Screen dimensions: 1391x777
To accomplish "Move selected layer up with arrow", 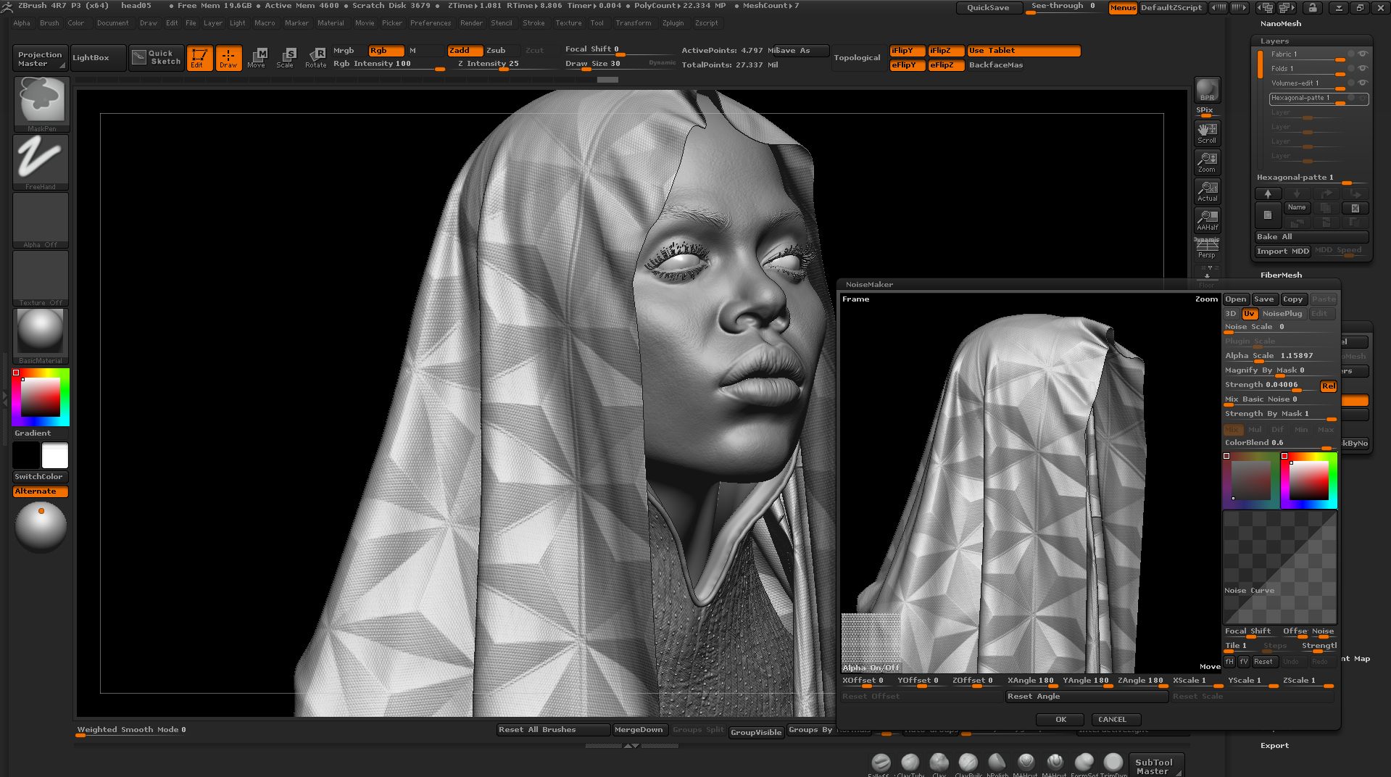I will click(x=1268, y=194).
